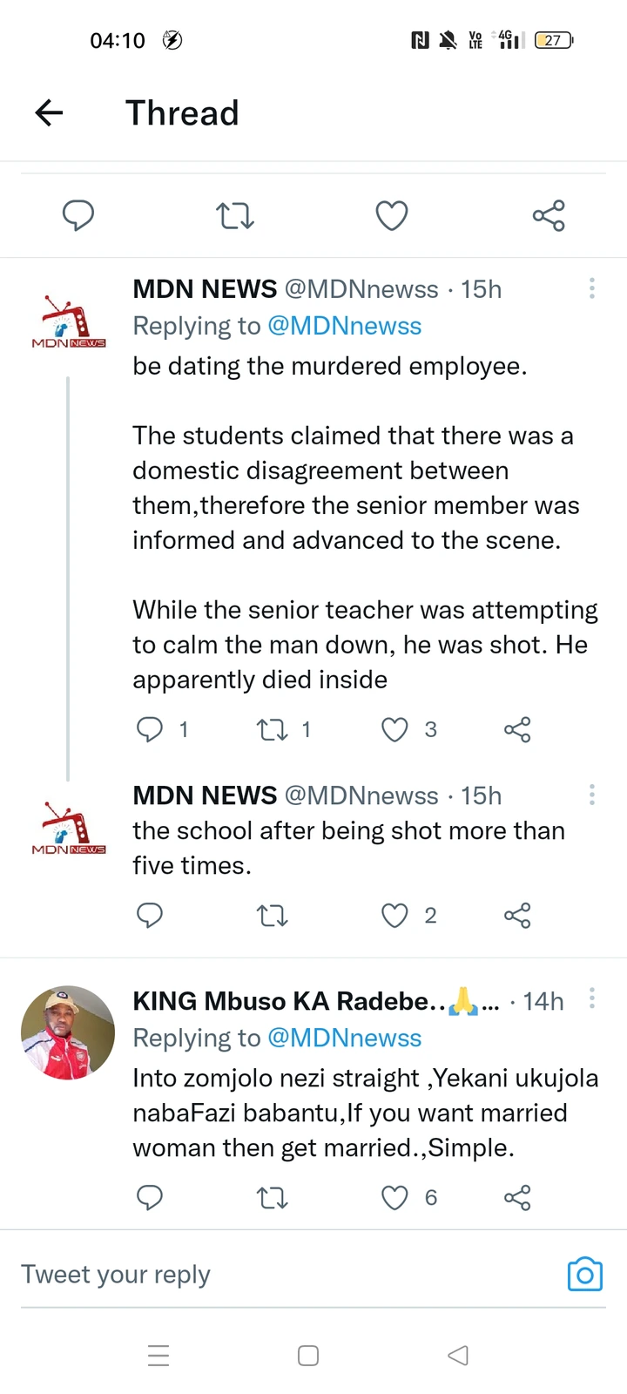Open @MDNnewss link in first MDN reply
627x1394 pixels.
point(344,326)
